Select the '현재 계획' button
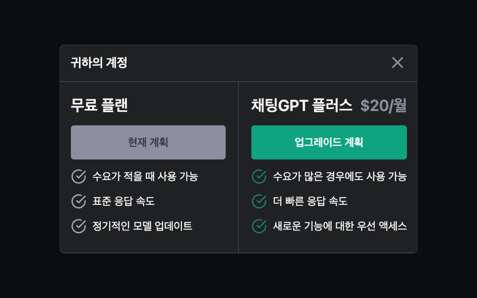This screenshot has width=477, height=298. 148,142
